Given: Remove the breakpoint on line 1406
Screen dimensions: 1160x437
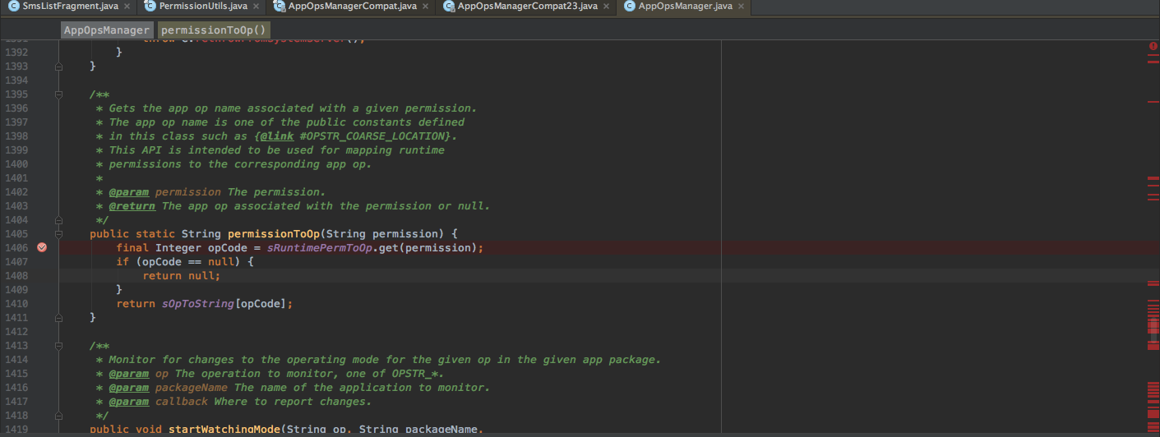Looking at the screenshot, I should coord(42,247).
